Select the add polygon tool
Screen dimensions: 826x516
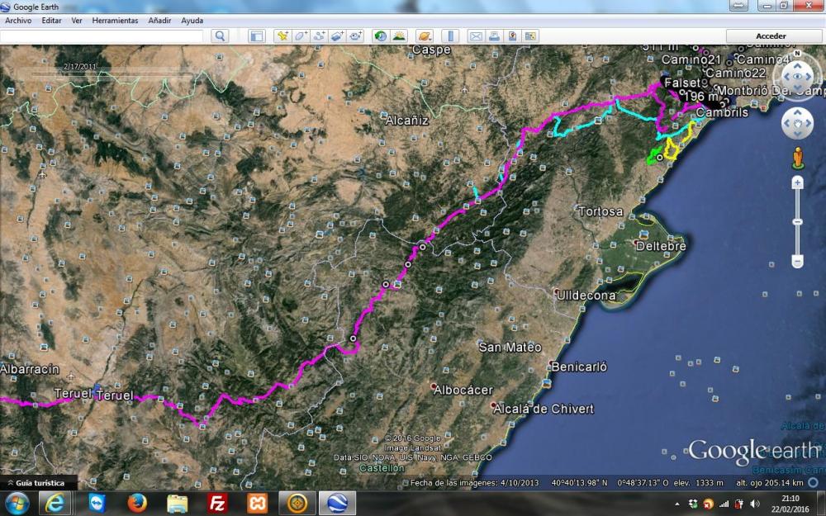[301, 36]
